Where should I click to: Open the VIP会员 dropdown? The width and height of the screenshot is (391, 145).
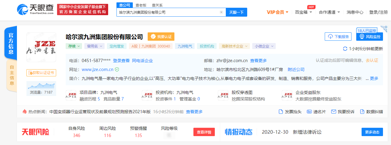[278, 12]
